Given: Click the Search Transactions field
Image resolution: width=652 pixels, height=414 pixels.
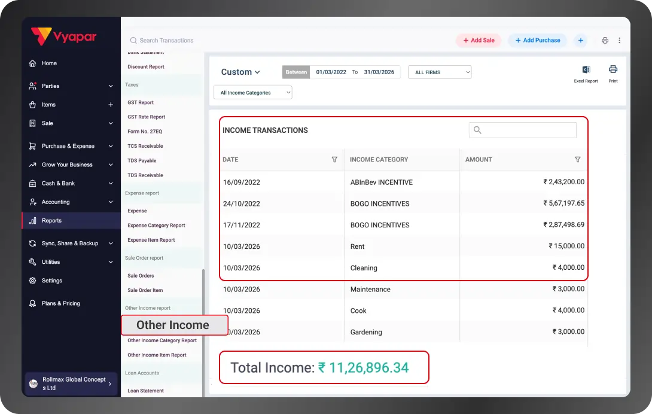Looking at the screenshot, I should [167, 40].
